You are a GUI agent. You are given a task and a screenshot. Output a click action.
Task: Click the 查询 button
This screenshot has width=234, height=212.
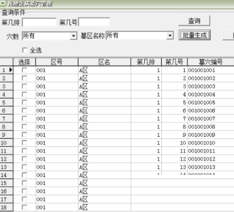194,21
